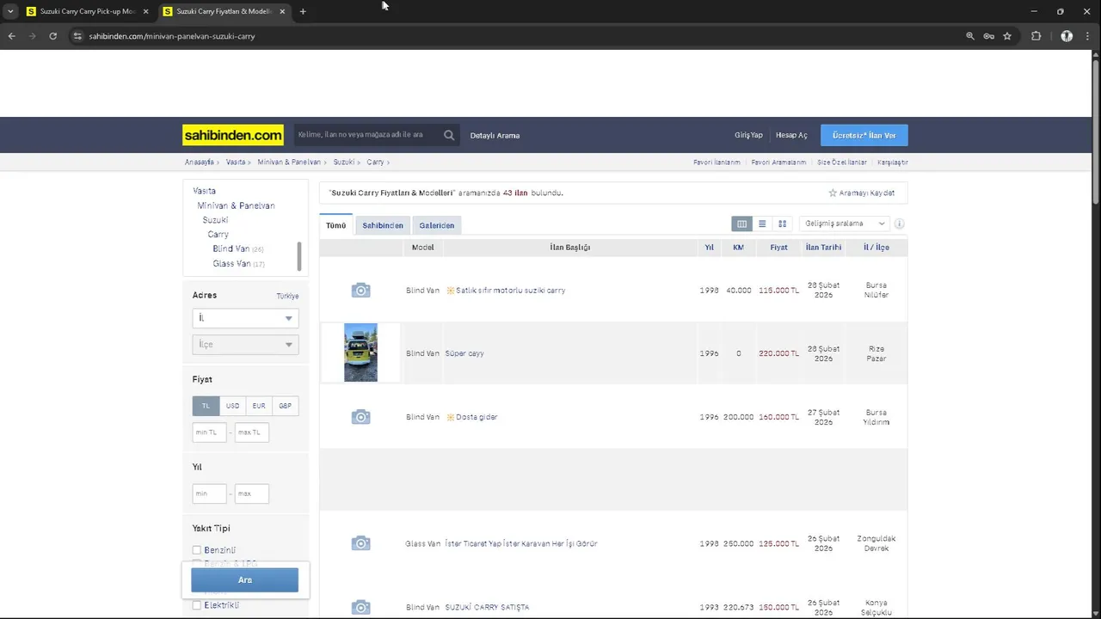
Task: Check the Benzinli fuel type
Action: click(x=197, y=550)
